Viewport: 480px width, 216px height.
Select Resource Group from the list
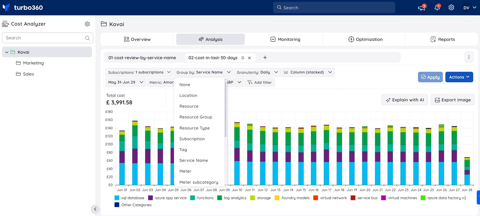[196, 117]
